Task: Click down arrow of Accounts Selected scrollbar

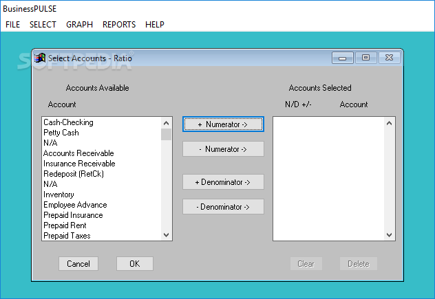Action: coord(389,235)
